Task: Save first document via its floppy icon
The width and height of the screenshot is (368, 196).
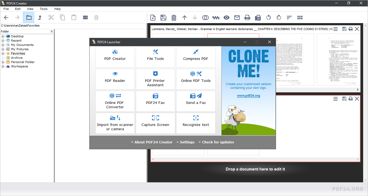Action: 344,29
